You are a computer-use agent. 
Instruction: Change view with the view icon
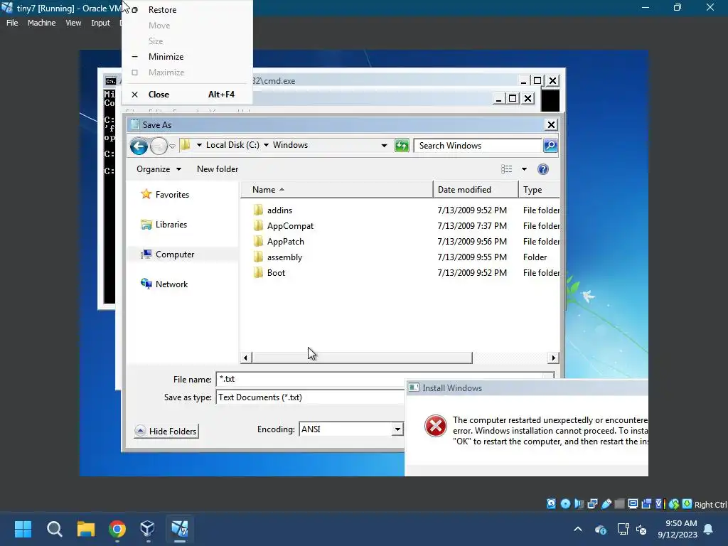(x=506, y=169)
